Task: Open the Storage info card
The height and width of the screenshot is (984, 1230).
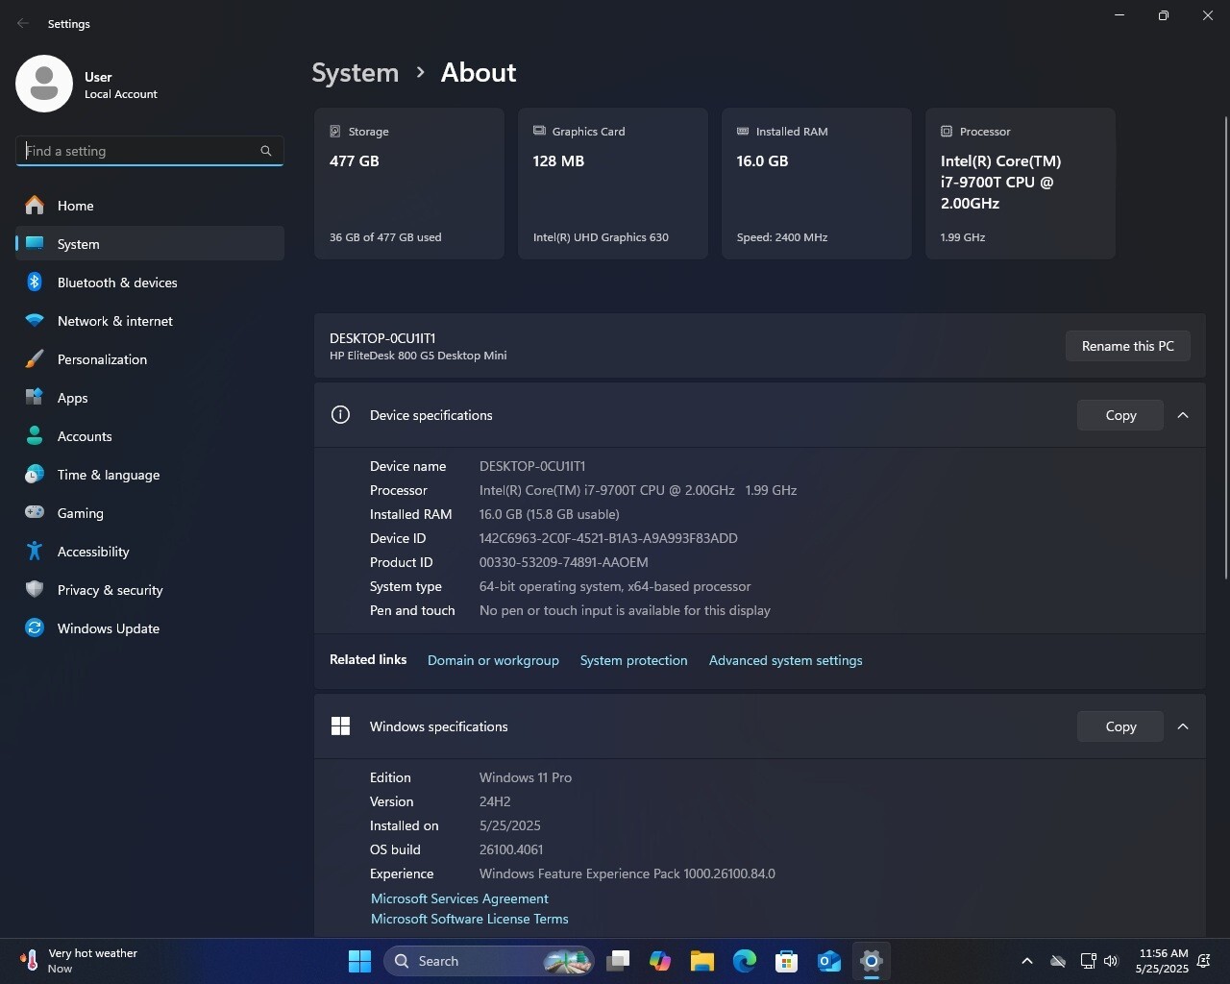Action: click(409, 184)
